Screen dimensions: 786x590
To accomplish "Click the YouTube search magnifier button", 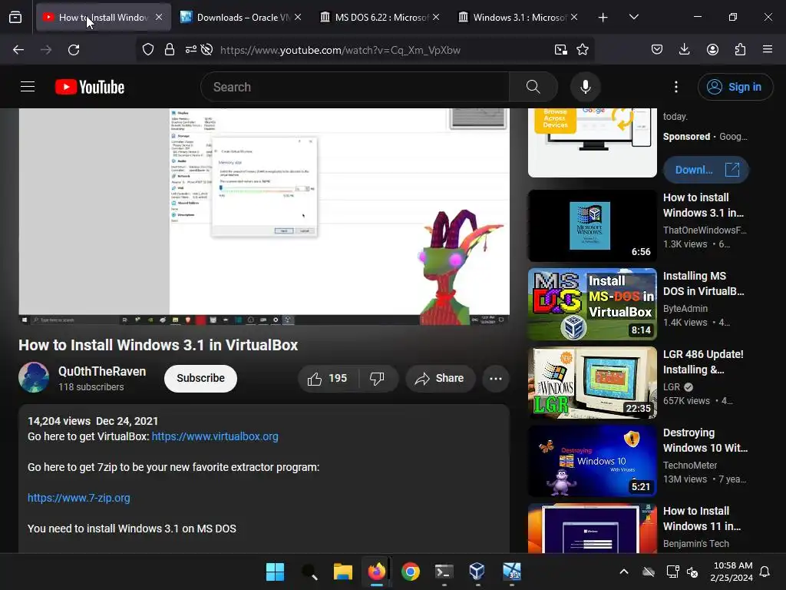I will click(533, 87).
